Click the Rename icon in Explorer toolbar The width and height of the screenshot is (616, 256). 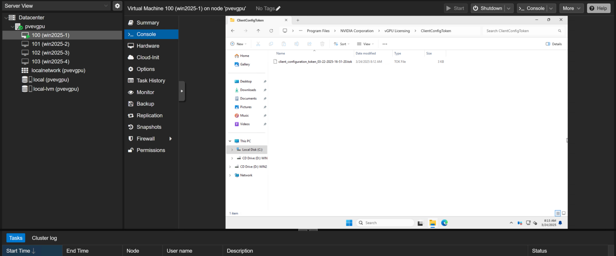[x=296, y=44]
